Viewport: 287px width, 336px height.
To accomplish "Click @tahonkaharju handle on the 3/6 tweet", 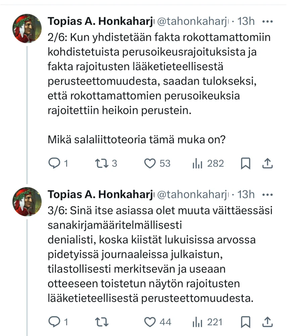I will pyautogui.click(x=193, y=195).
